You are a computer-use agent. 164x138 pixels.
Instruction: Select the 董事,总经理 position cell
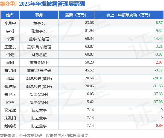point(39,39)
